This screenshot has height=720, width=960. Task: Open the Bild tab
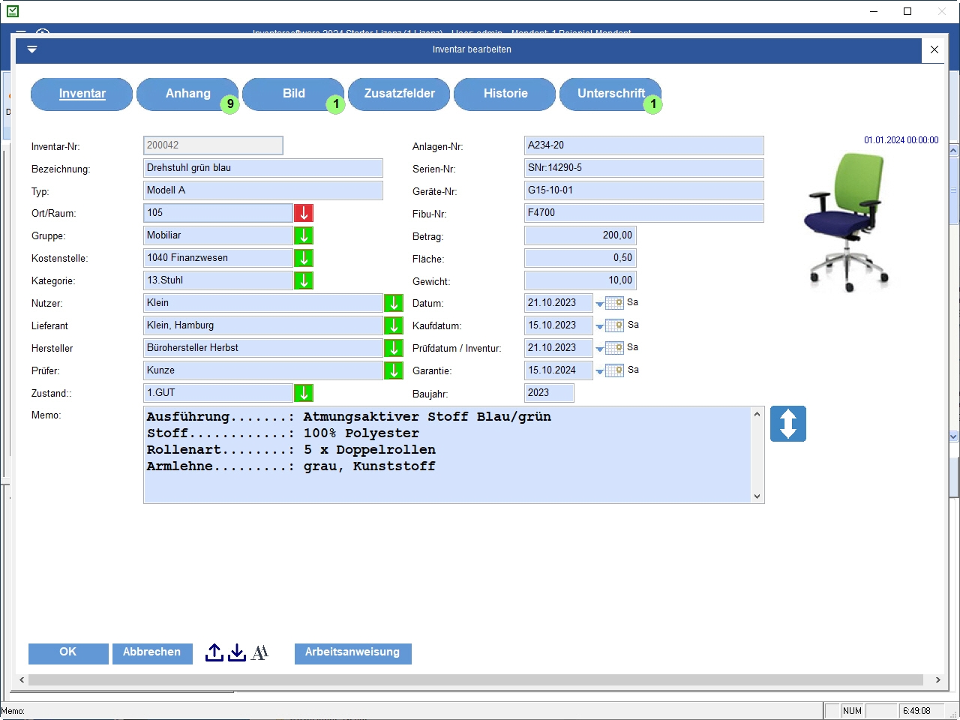[x=293, y=94]
